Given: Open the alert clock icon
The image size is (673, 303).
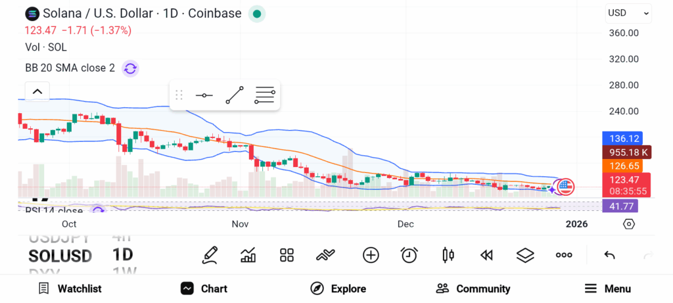Looking at the screenshot, I should [x=409, y=255].
